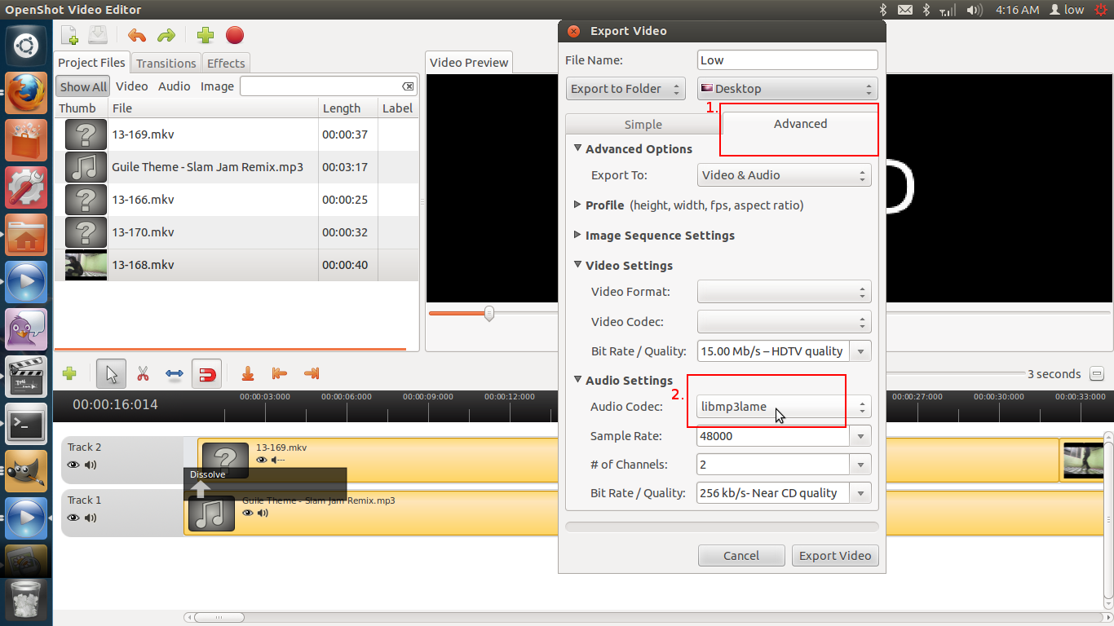Screen dimensions: 1114x626
Task: Jump to next marker icon
Action: tap(311, 373)
